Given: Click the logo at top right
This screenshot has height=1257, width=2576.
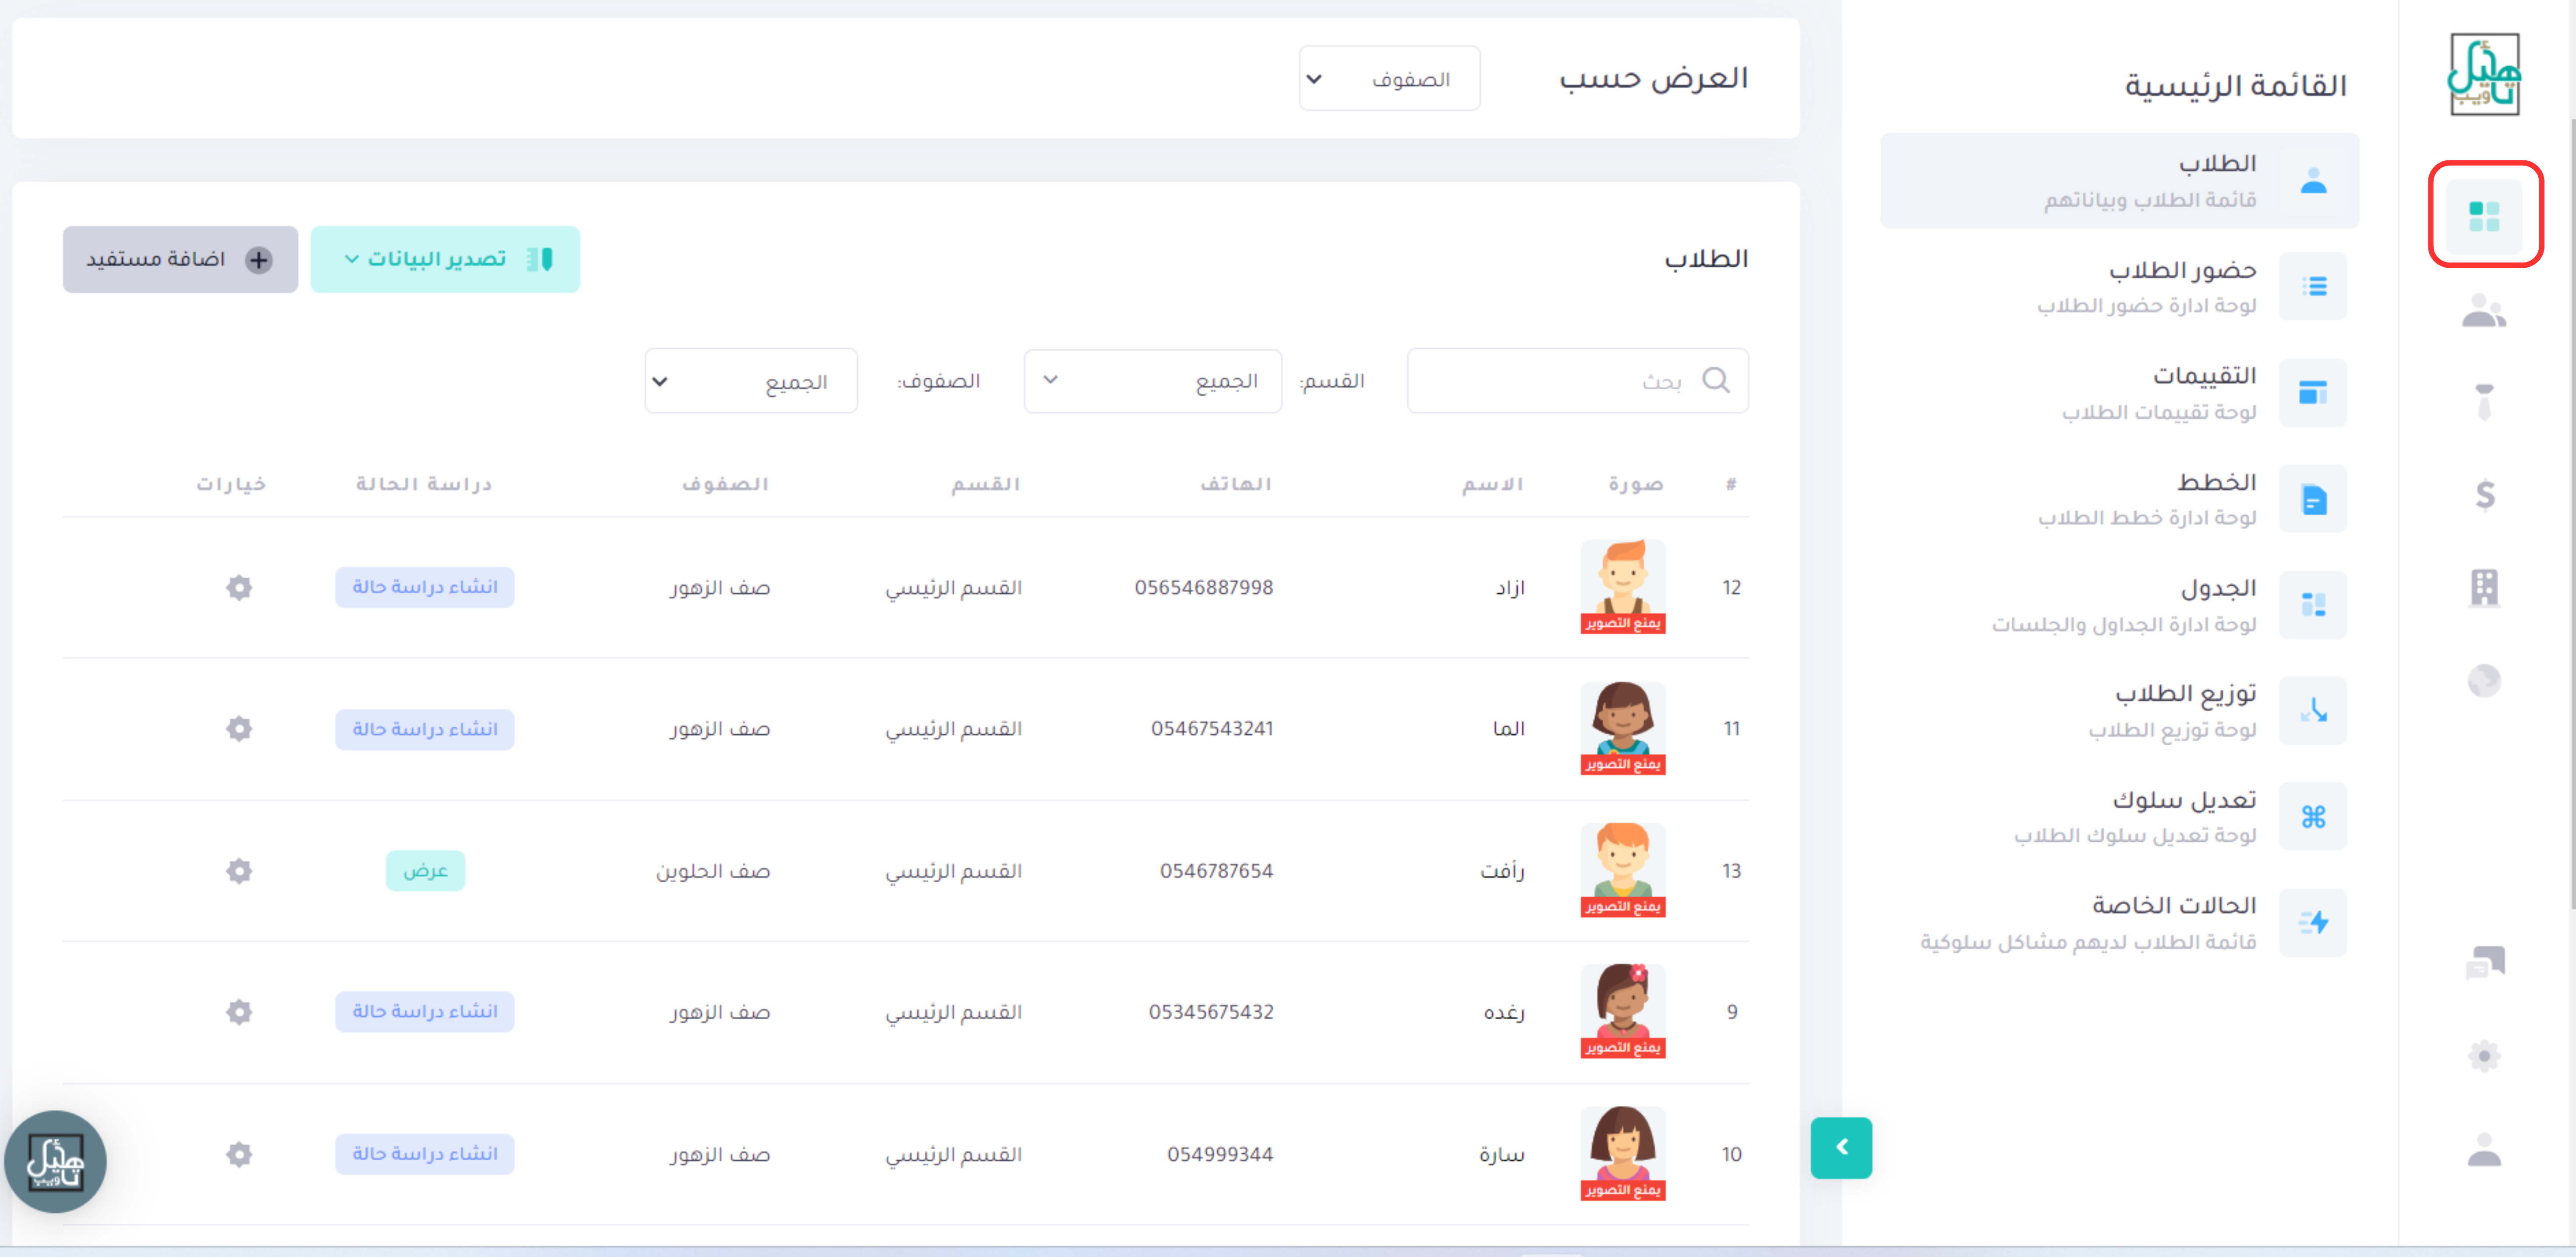Looking at the screenshot, I should click(x=2484, y=74).
